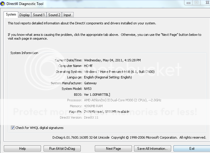Click the Processor value AMD Athlon text

click(x=123, y=100)
